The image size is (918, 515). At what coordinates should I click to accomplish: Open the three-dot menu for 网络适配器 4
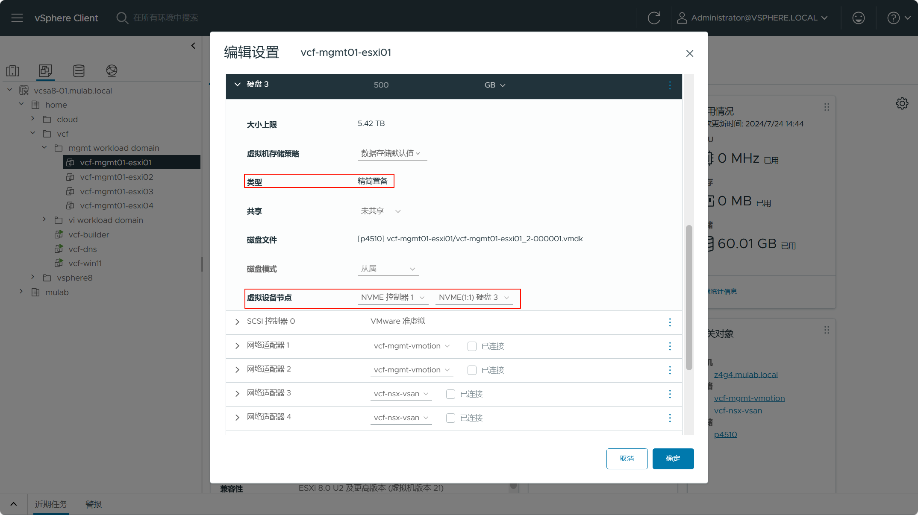point(670,418)
